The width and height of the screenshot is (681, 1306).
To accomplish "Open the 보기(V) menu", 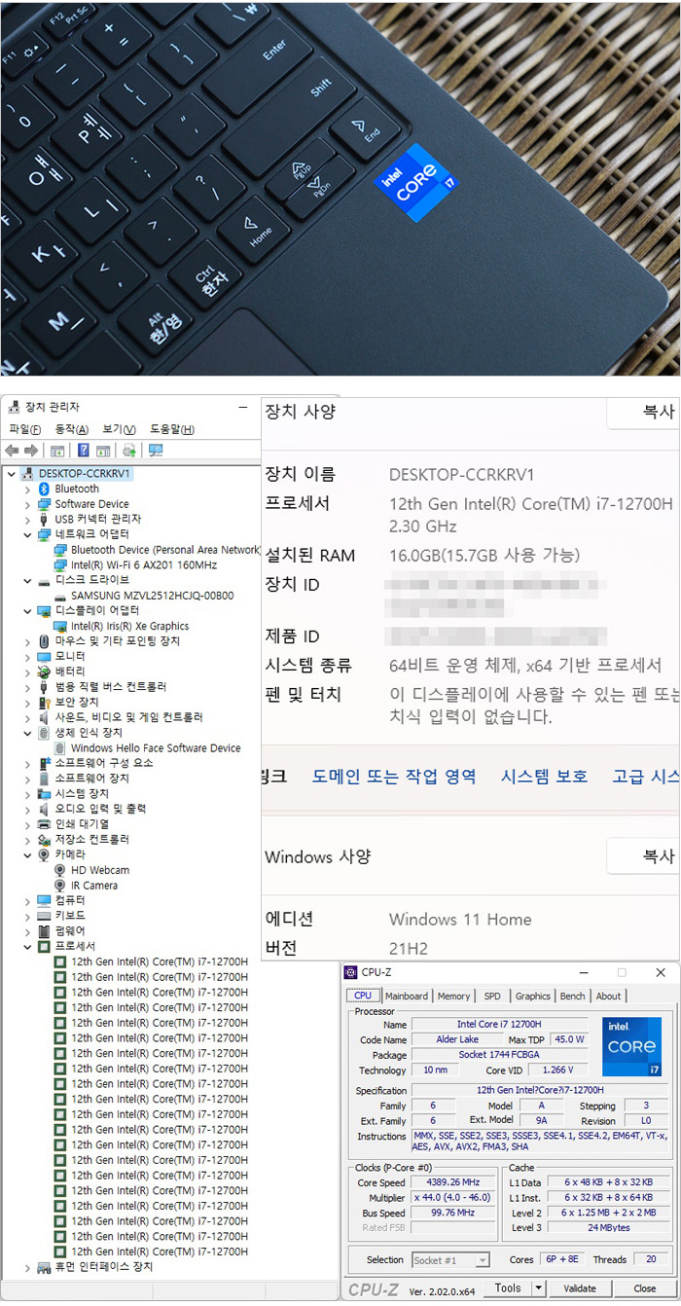I will click(119, 429).
